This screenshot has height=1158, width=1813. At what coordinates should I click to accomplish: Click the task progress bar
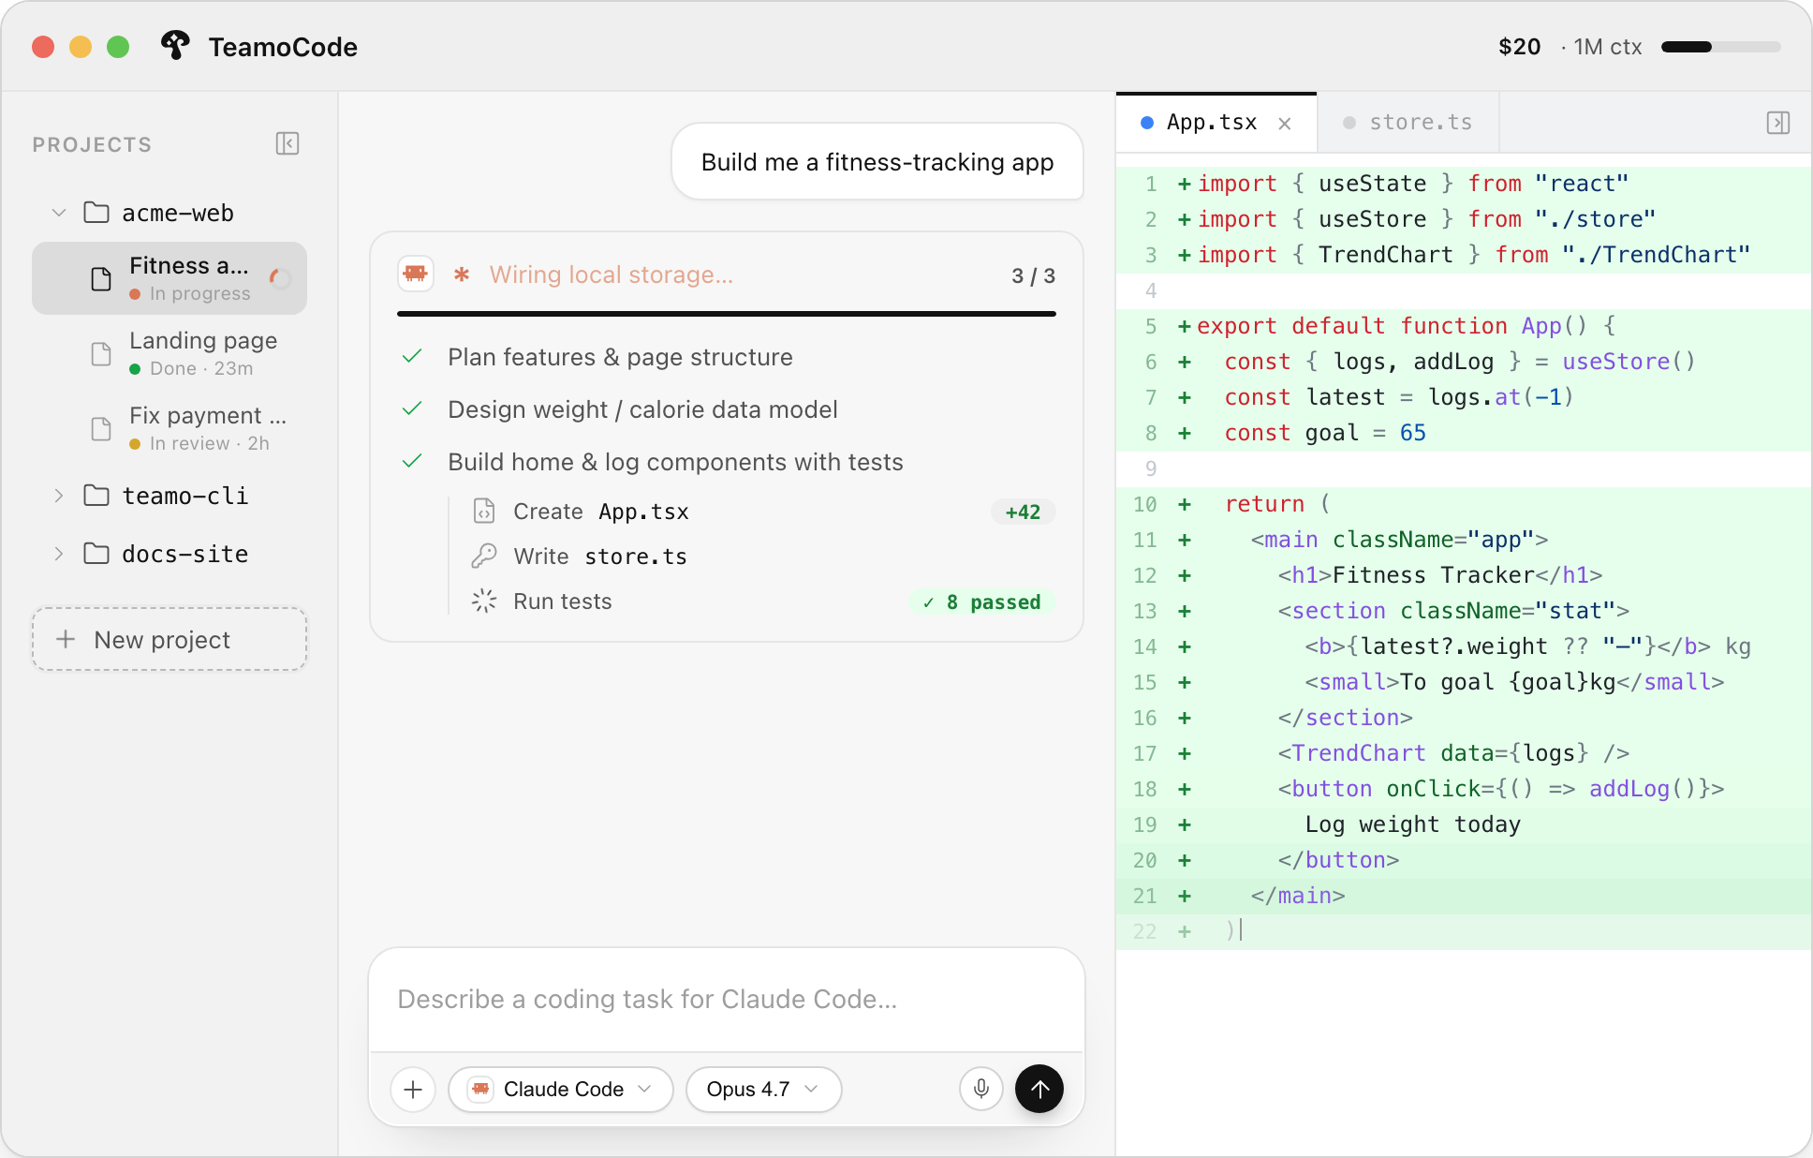tap(727, 314)
